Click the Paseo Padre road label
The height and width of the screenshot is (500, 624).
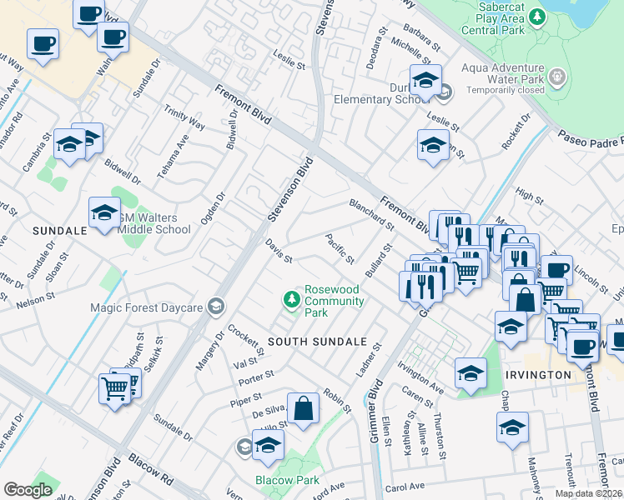point(591,139)
